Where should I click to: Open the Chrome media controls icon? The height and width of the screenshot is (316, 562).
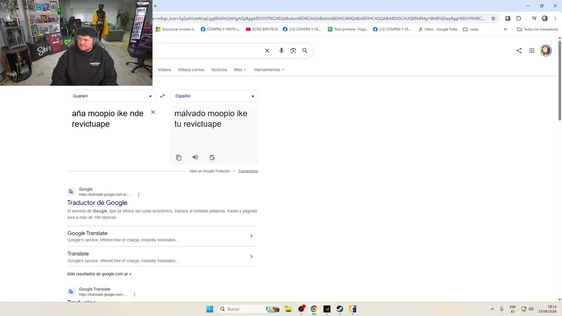pos(534,18)
